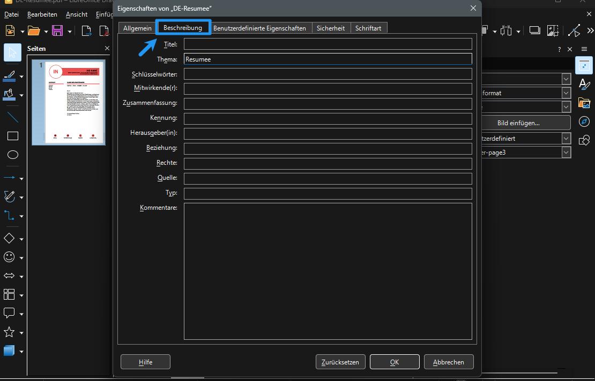Open the sidebar 'tzerdefiniert' combo box
Image resolution: width=595 pixels, height=381 pixels.
(526, 138)
